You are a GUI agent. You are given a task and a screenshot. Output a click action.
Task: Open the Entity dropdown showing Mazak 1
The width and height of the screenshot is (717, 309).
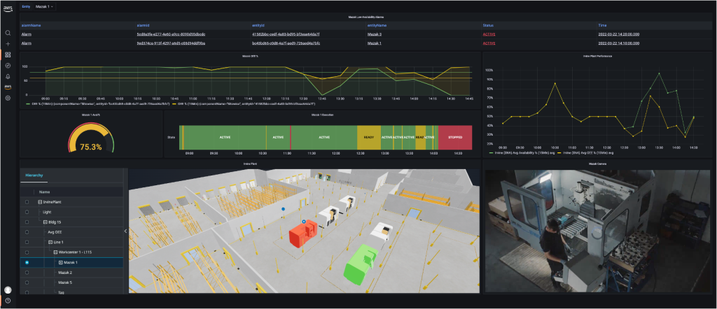pyautogui.click(x=45, y=7)
